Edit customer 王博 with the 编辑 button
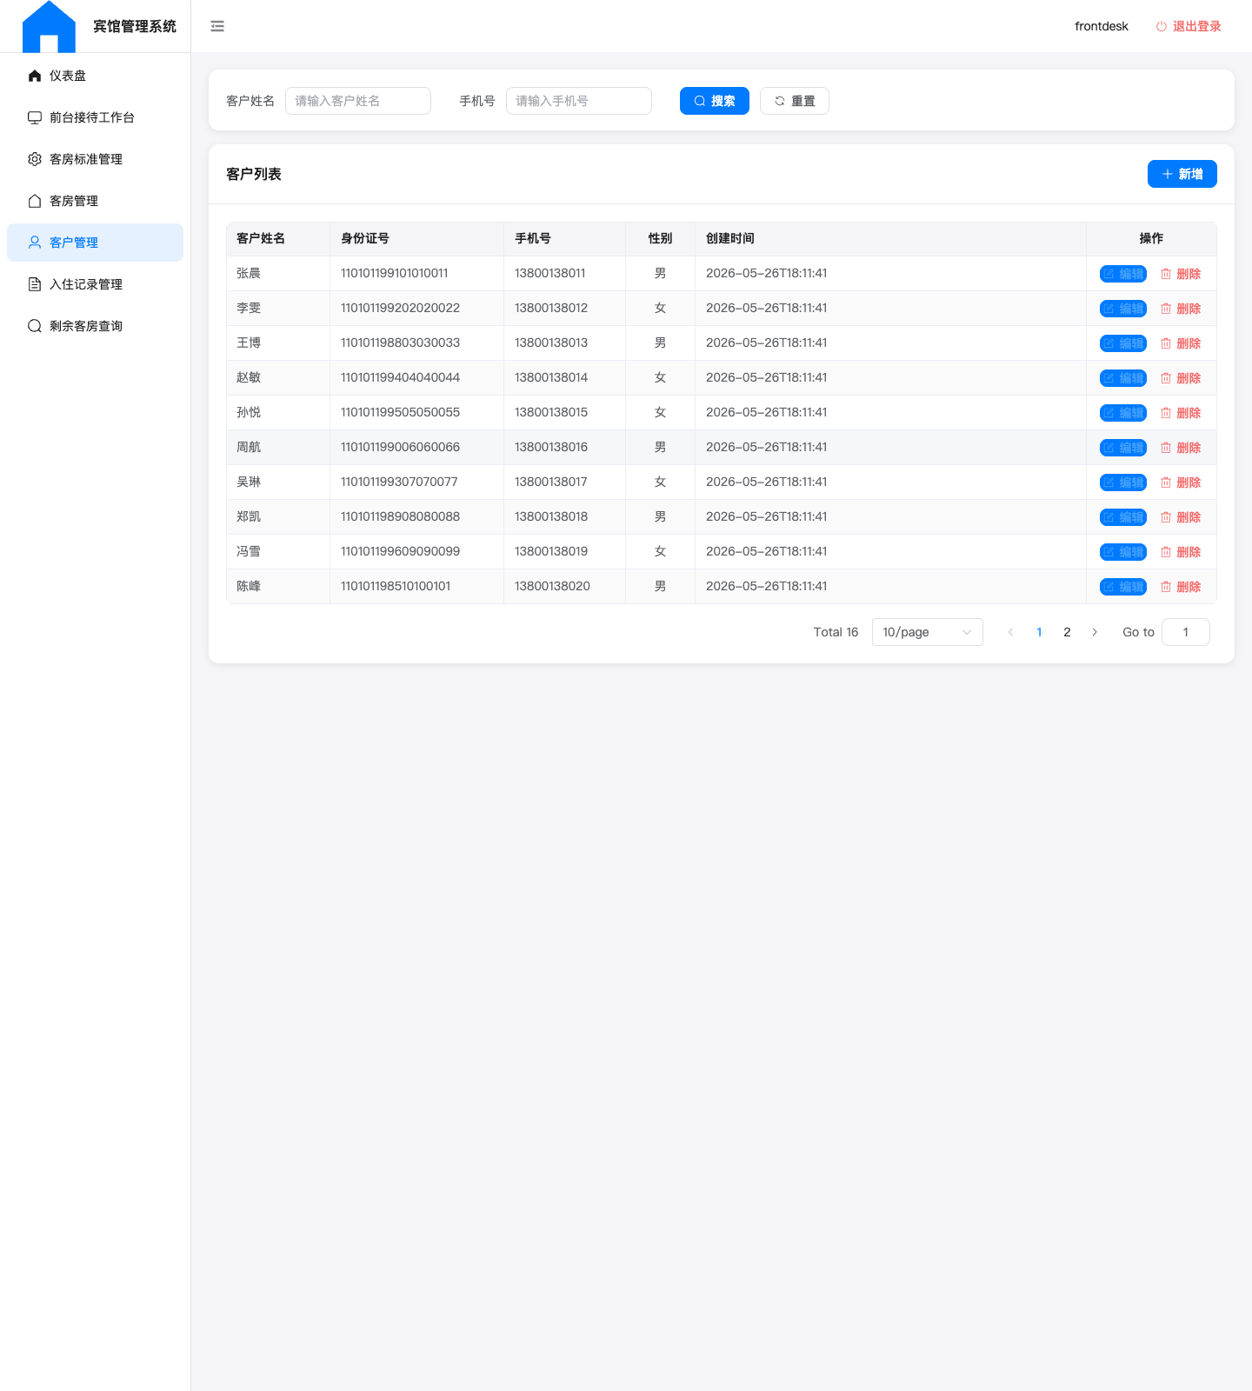The image size is (1252, 1391). 1123,343
